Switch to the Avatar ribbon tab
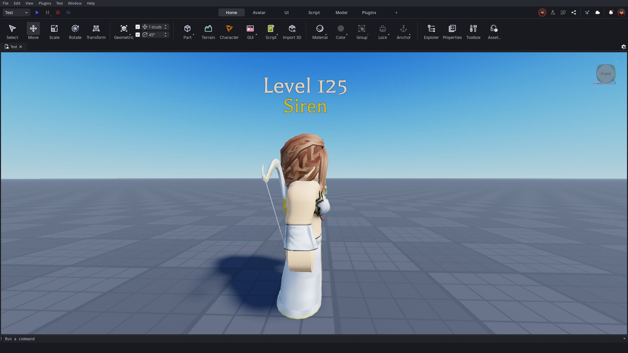The height and width of the screenshot is (353, 628). click(x=259, y=12)
